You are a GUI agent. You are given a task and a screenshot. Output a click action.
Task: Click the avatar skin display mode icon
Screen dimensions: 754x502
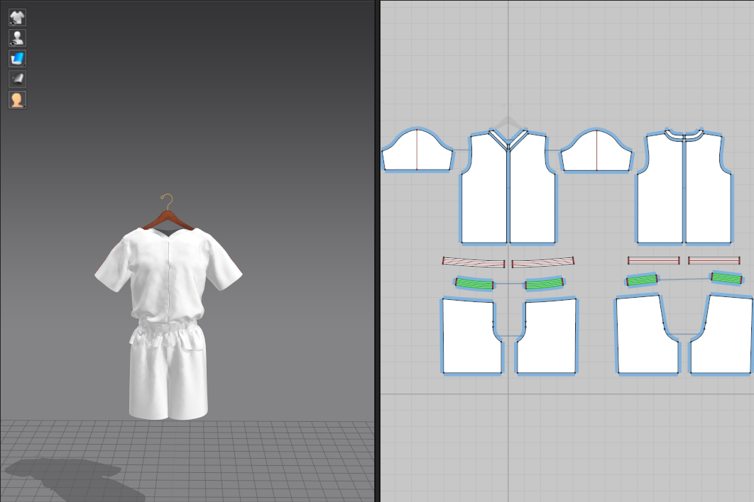pos(16,99)
